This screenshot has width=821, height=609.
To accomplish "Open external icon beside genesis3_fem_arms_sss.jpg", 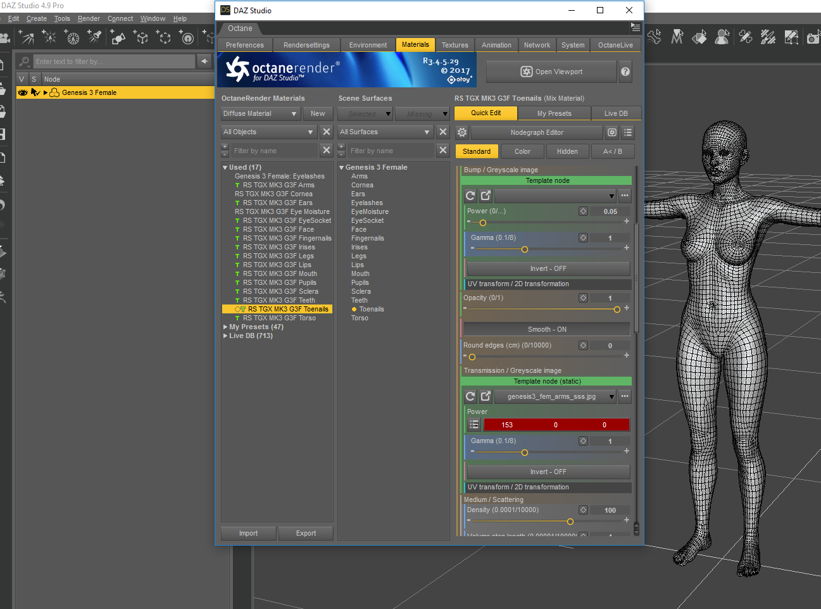I will [x=486, y=396].
